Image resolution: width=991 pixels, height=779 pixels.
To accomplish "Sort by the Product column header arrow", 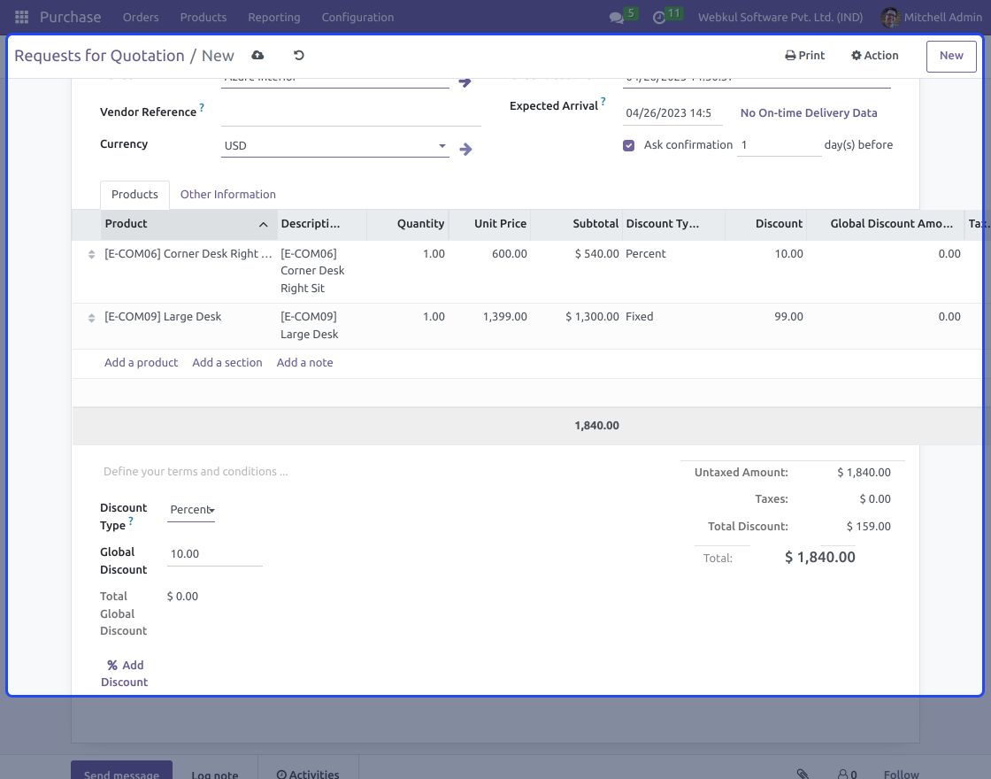I will (x=264, y=225).
